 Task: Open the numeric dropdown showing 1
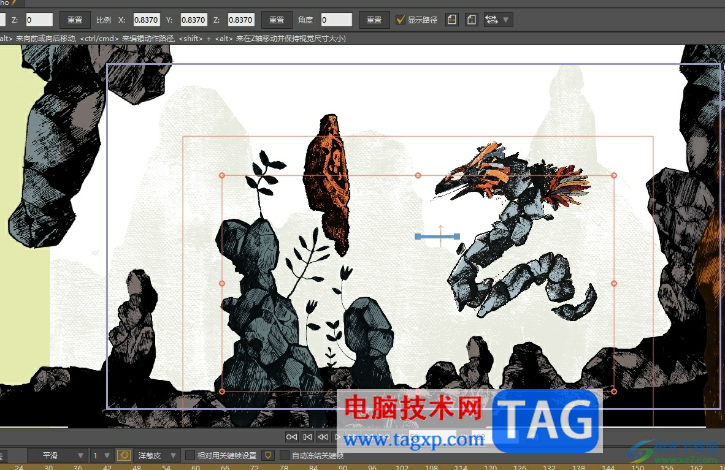102,455
